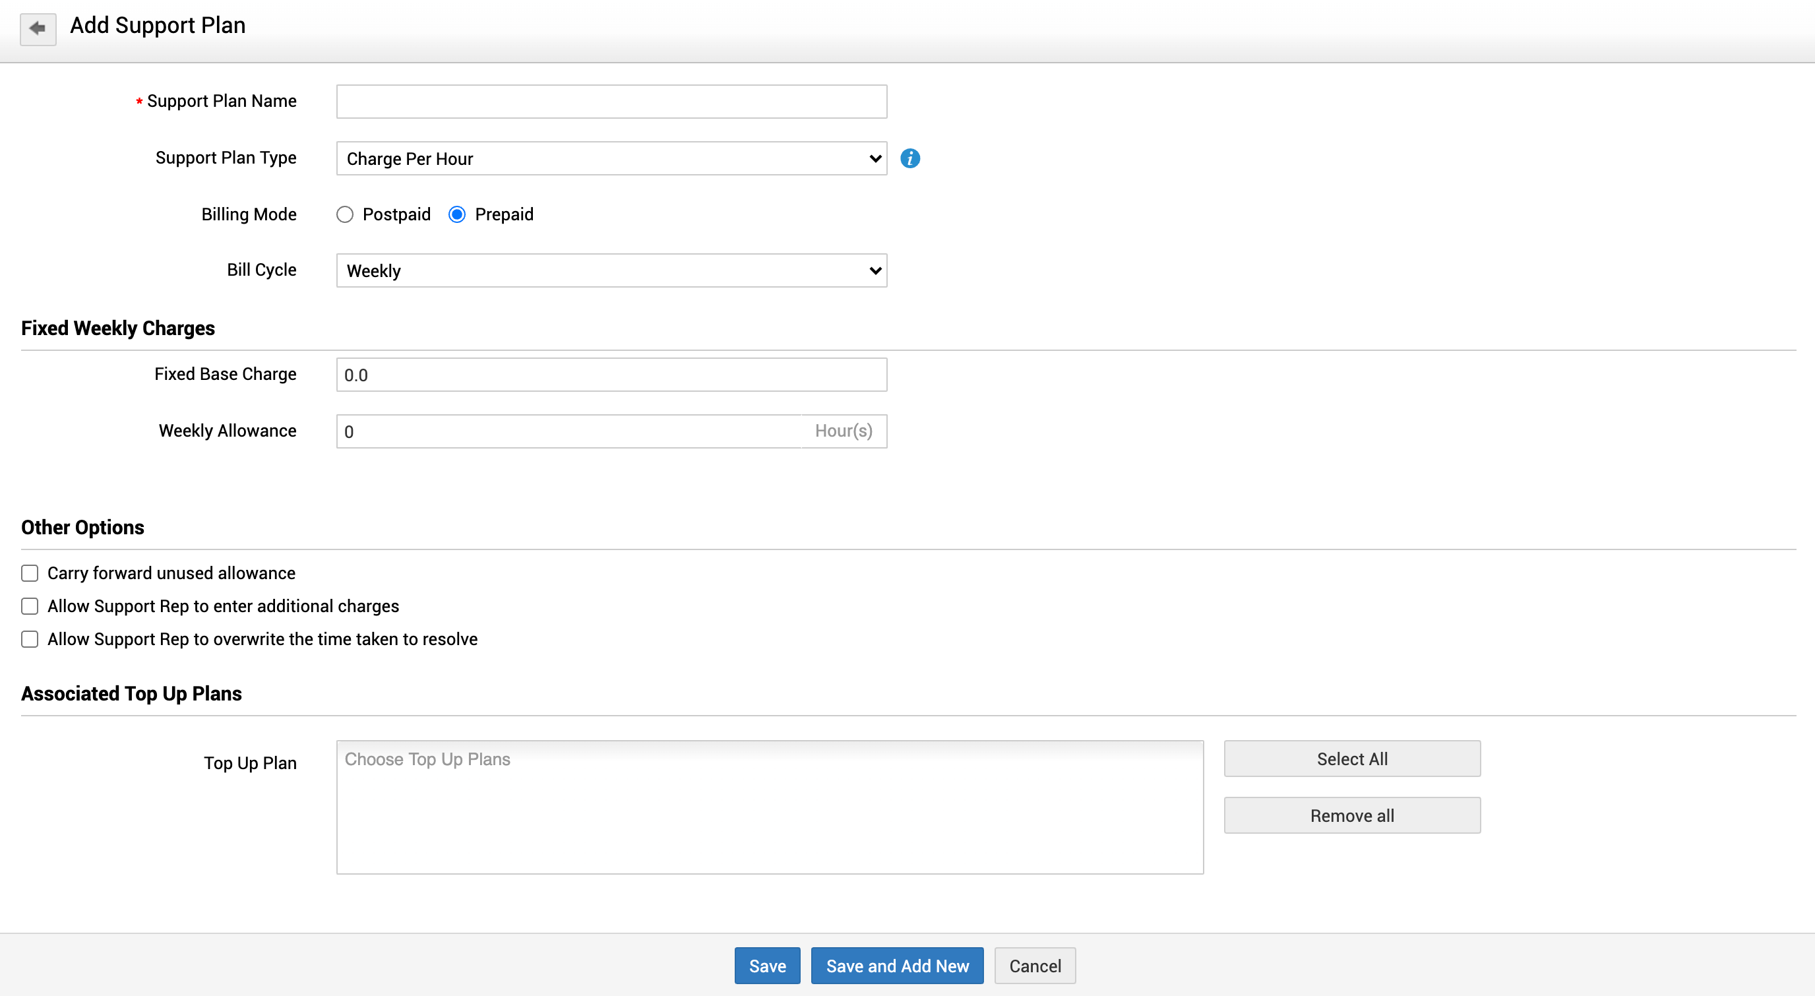The image size is (1815, 996).
Task: Open the Support Plan Type dropdown
Action: pyautogui.click(x=611, y=158)
